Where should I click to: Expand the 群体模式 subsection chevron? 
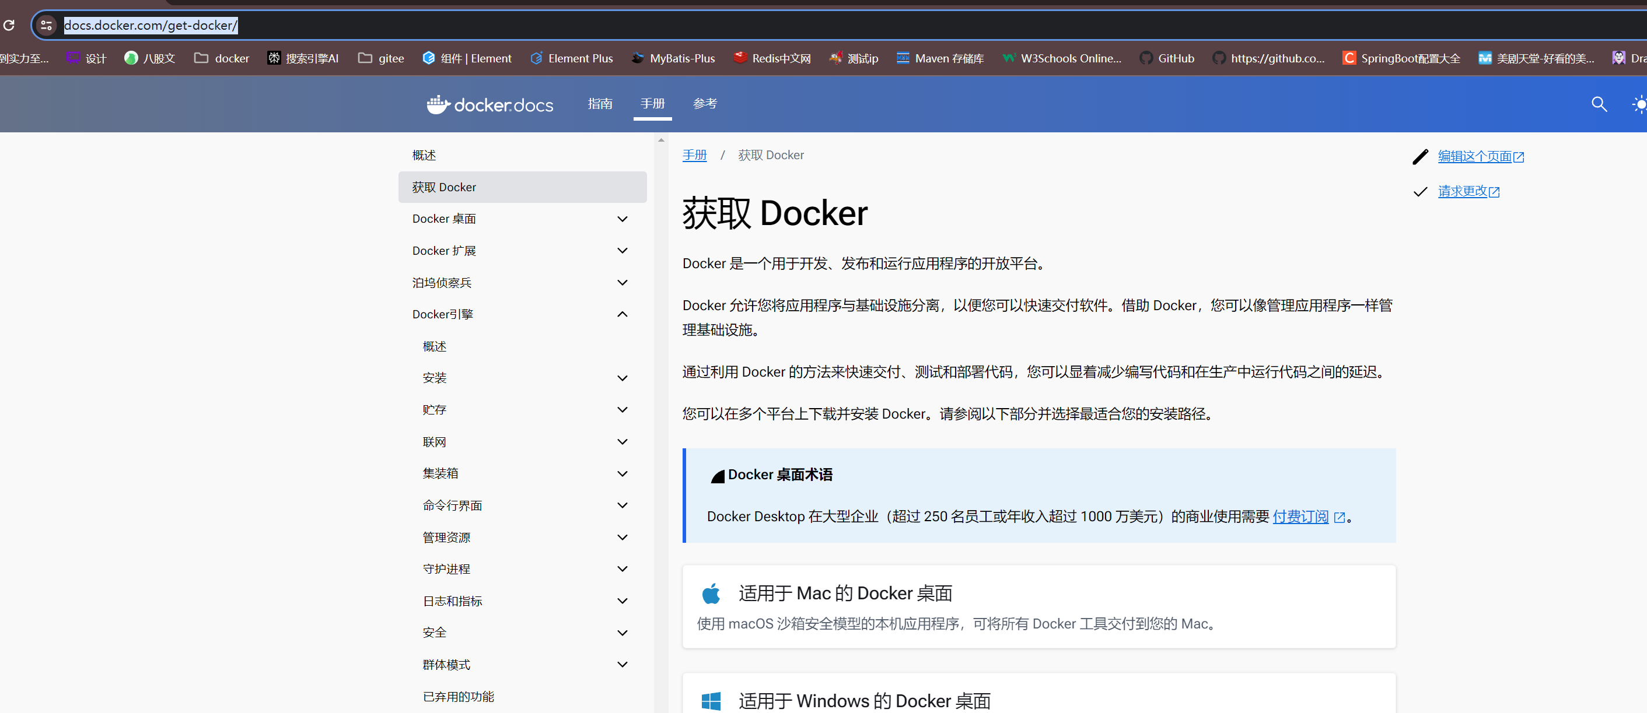[622, 665]
